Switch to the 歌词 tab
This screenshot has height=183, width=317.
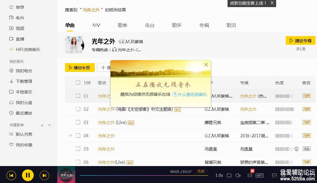pyautogui.click(x=231, y=25)
